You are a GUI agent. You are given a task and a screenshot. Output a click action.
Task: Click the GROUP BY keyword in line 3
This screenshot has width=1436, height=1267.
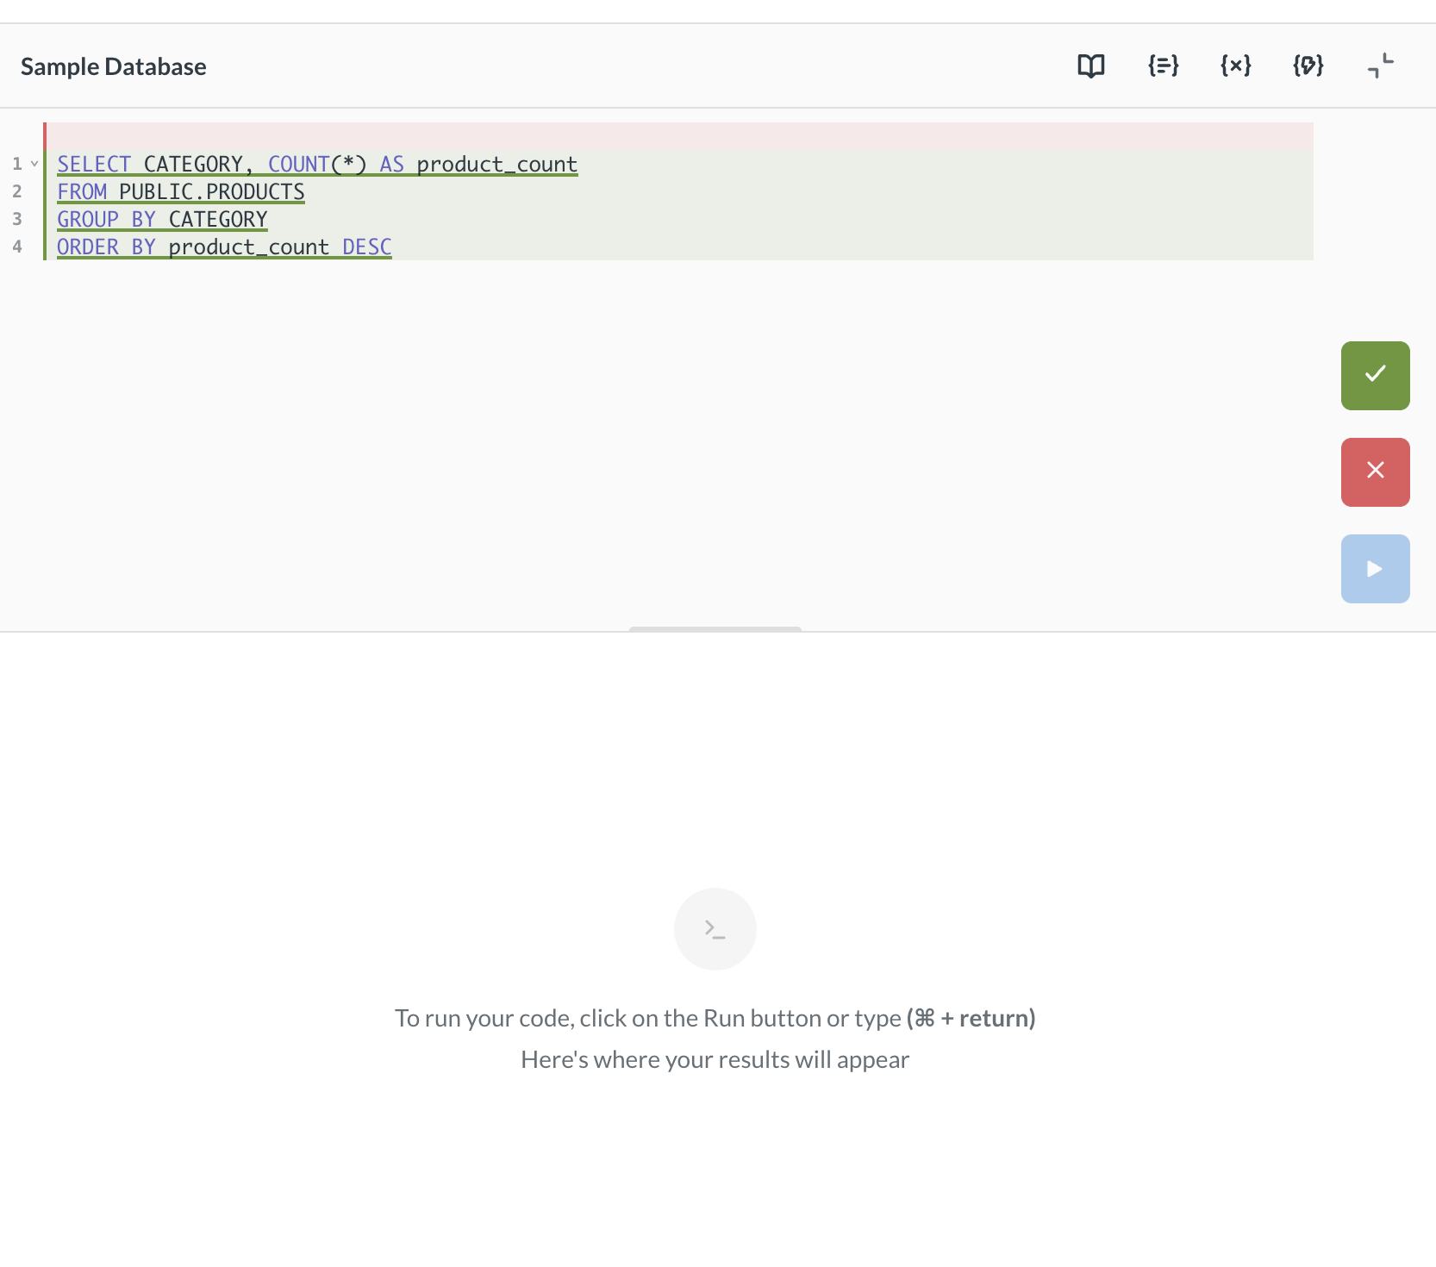pyautogui.click(x=105, y=219)
